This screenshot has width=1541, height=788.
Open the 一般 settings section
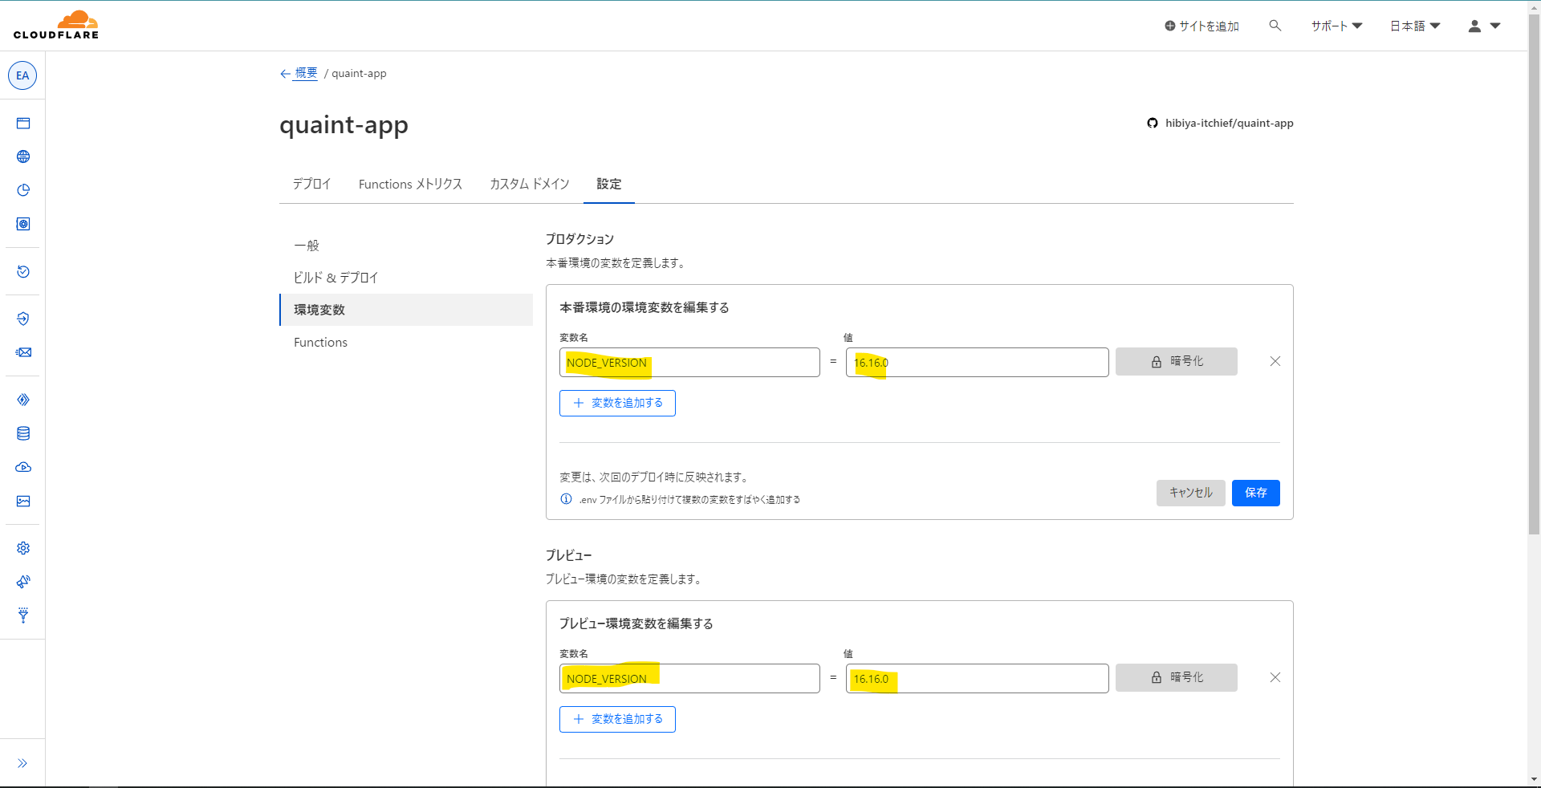coord(406,246)
